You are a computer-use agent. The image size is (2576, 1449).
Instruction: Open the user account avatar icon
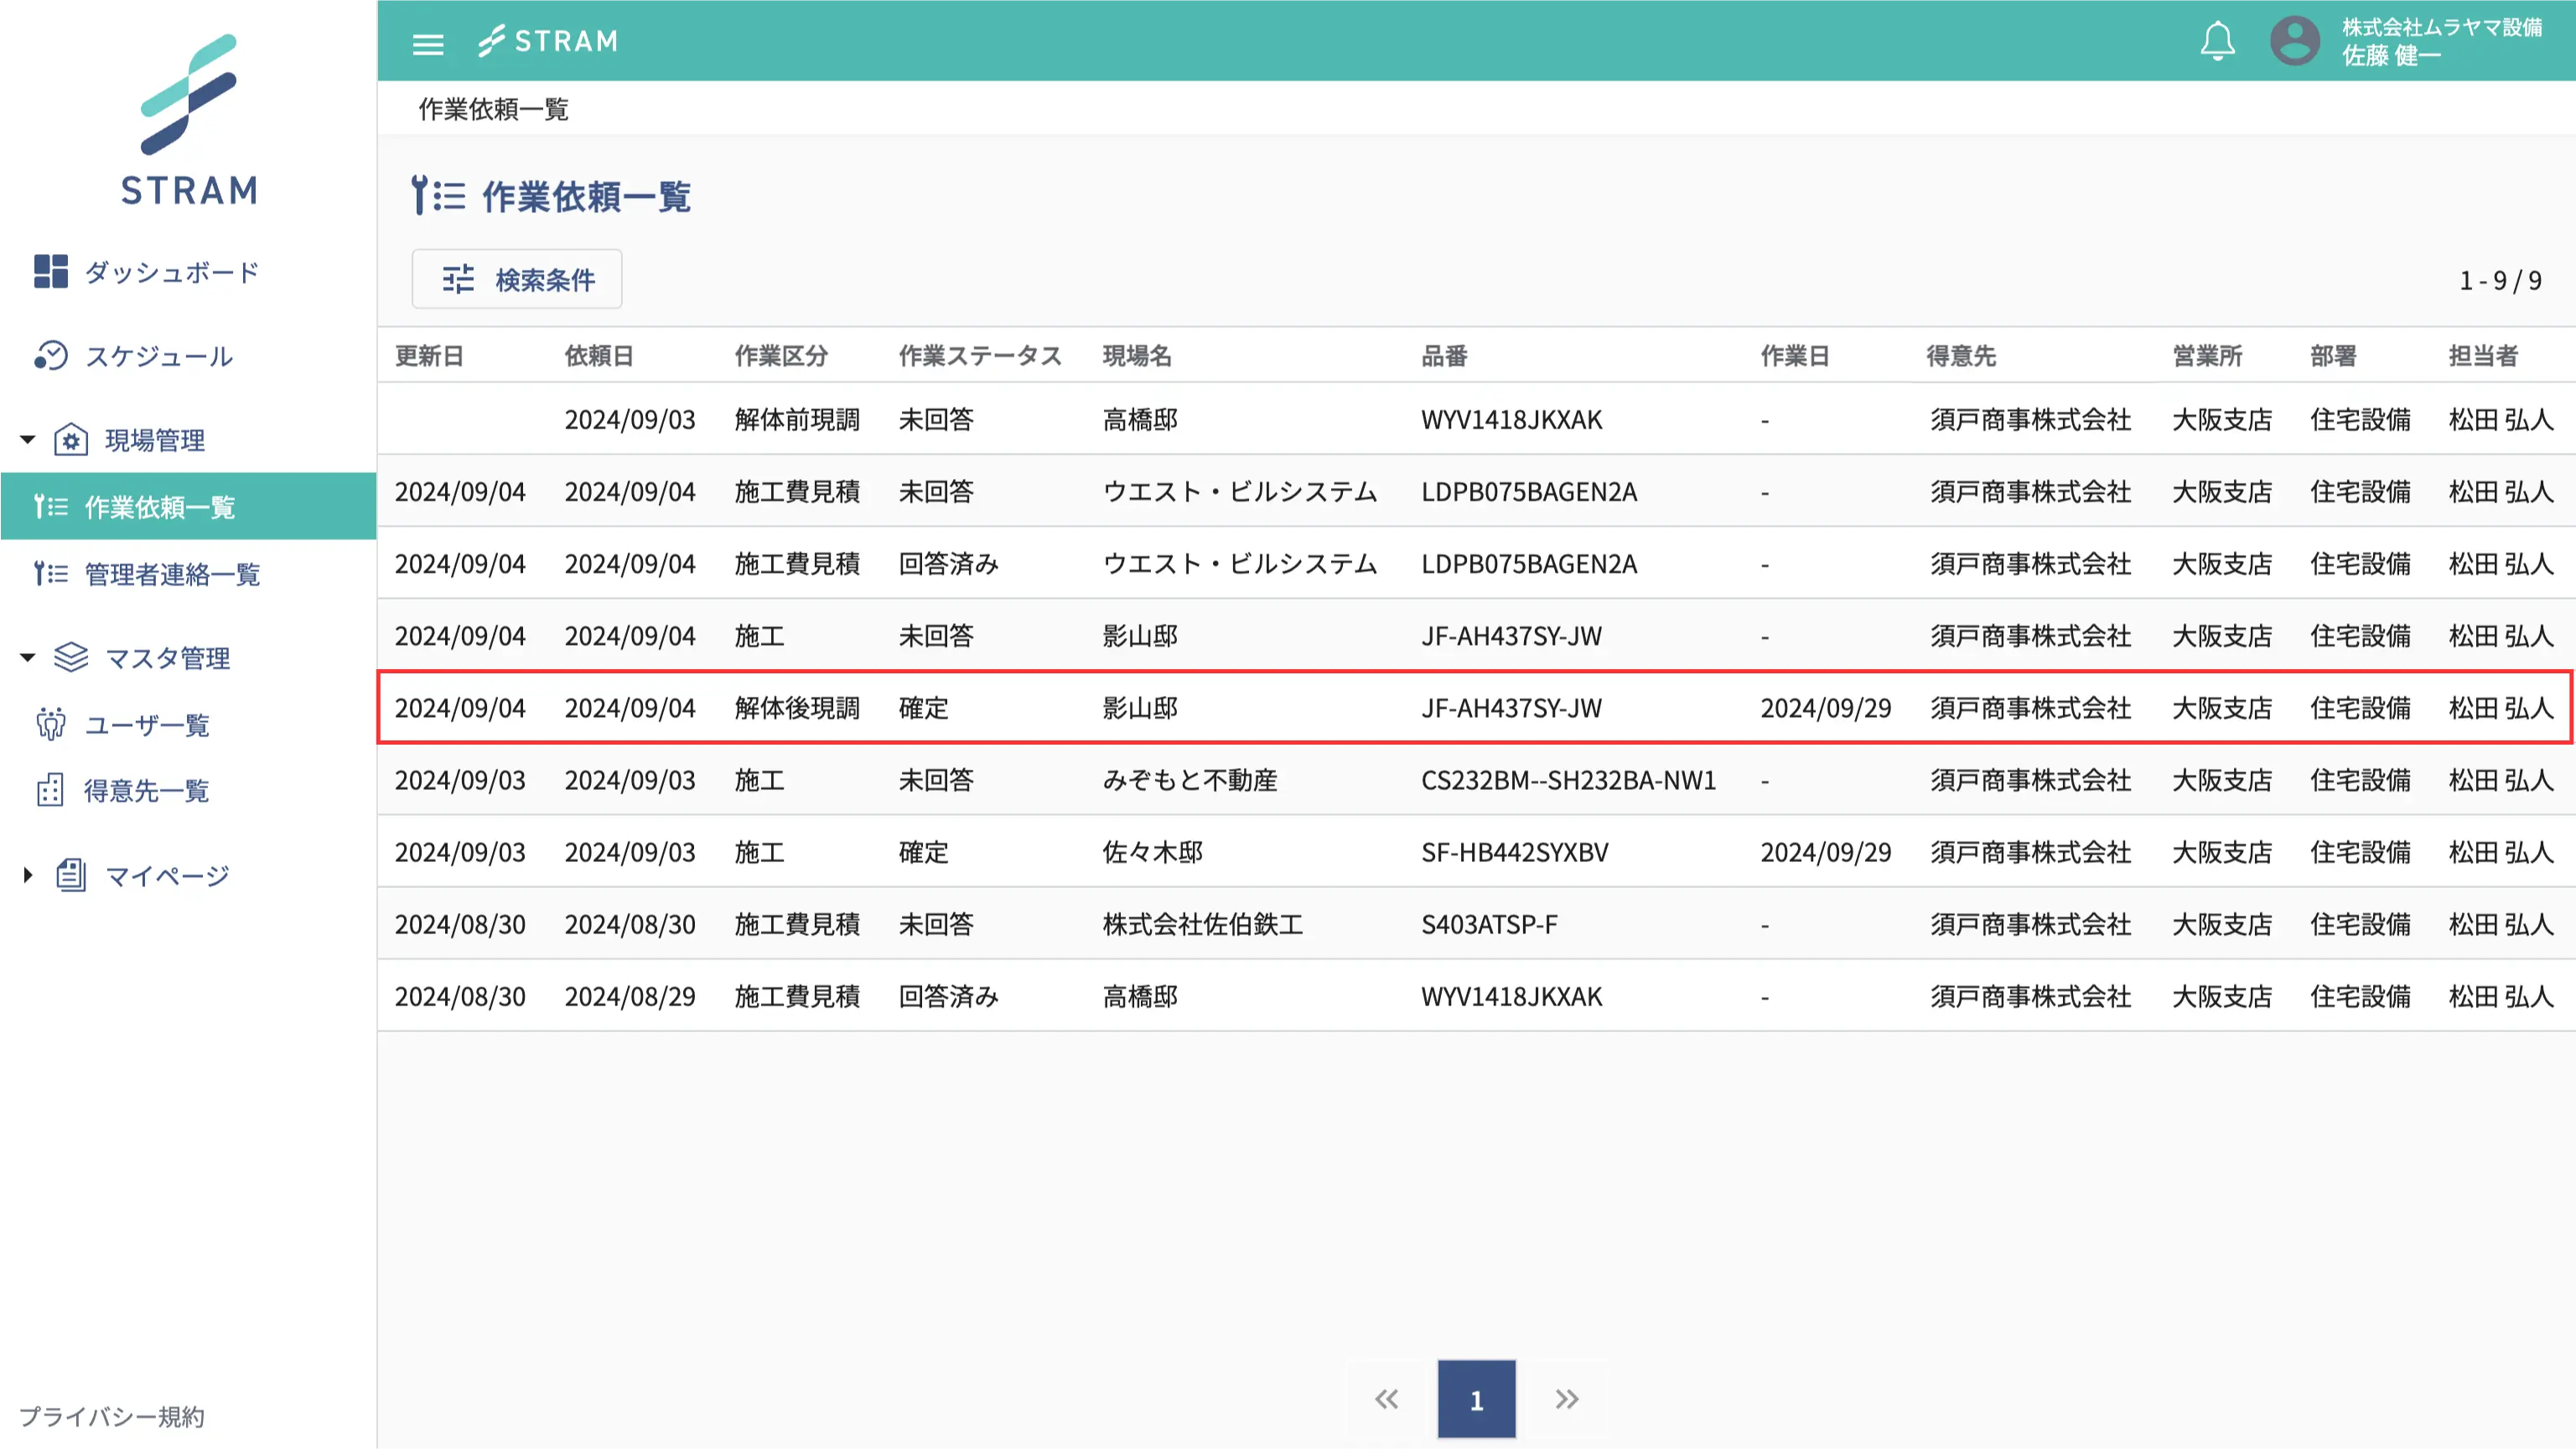(2294, 42)
